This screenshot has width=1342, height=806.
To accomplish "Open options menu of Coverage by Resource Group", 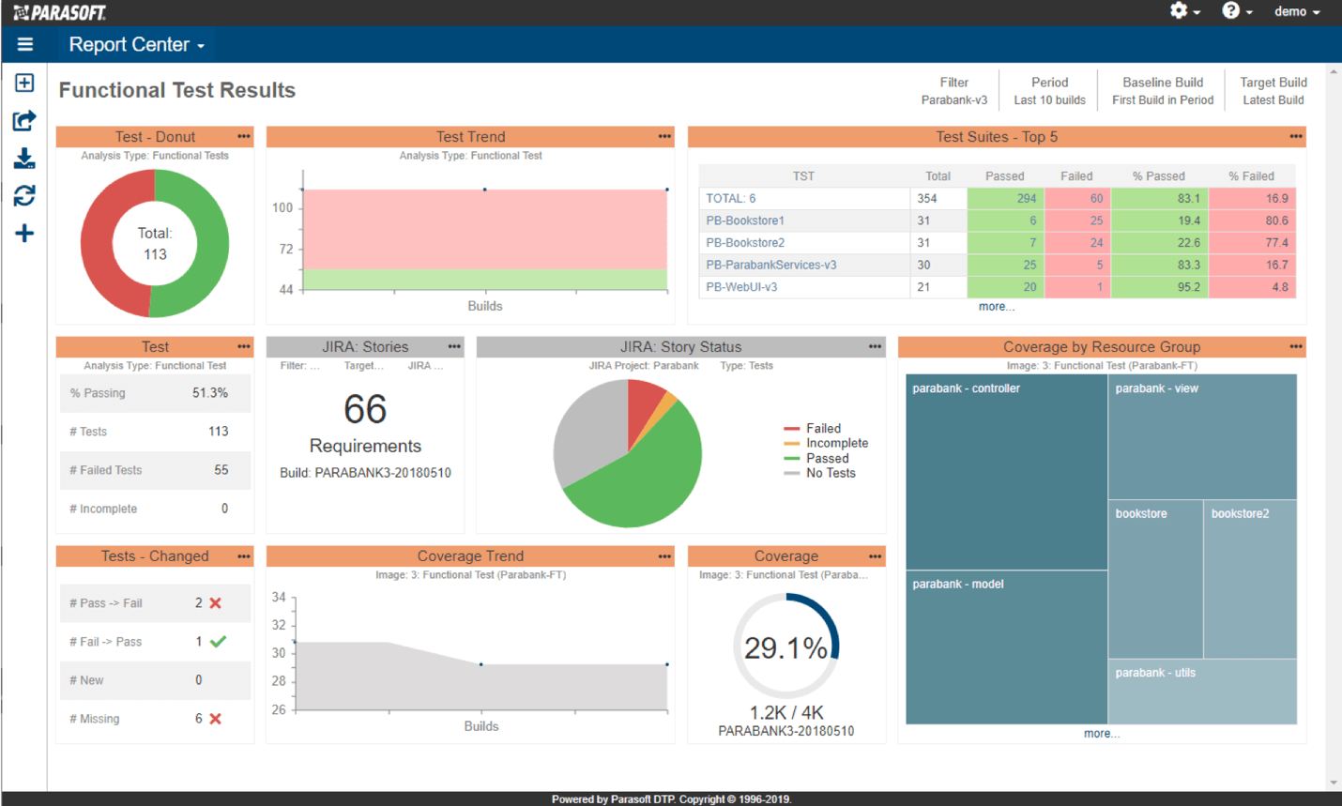I will click(x=1295, y=347).
